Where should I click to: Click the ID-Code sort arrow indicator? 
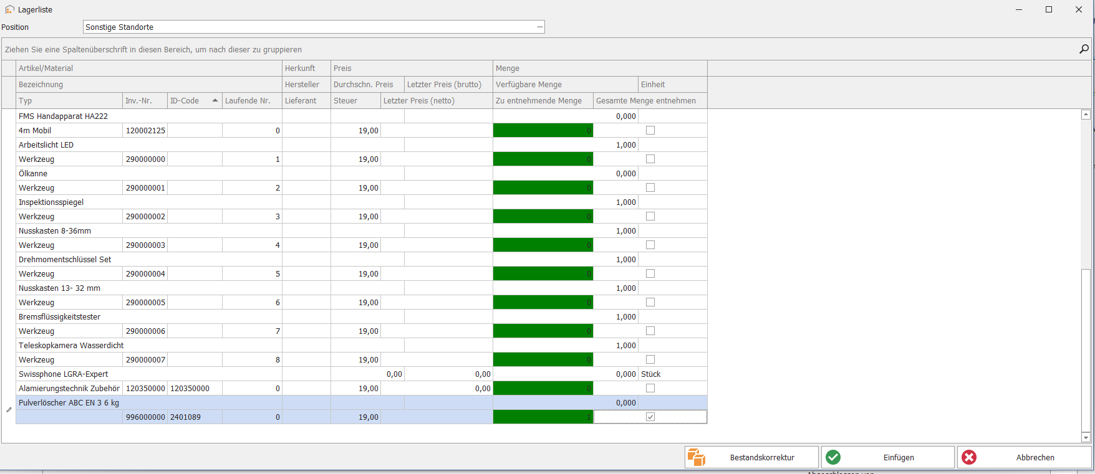[215, 100]
